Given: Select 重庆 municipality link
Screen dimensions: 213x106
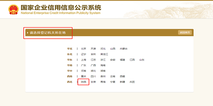Looking at the screenshot, I should (x=84, y=76).
